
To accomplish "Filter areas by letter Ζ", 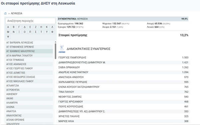I will [x=36, y=27].
